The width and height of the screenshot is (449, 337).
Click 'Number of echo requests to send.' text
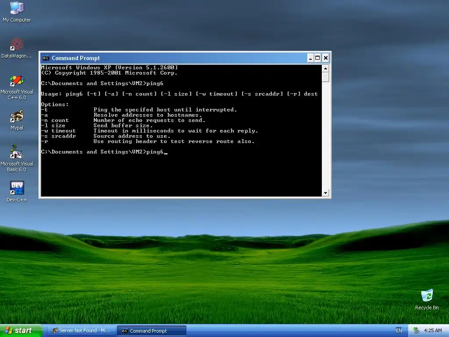tap(149, 120)
